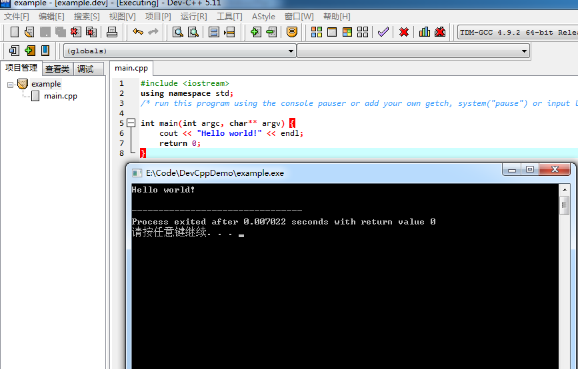Close the example.exe console window
The height and width of the screenshot is (369, 578).
(x=555, y=170)
